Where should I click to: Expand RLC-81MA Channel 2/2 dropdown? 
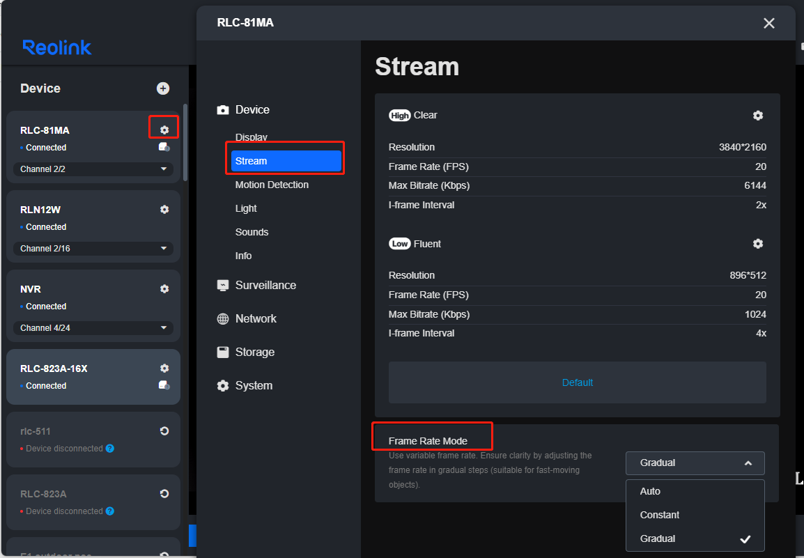[93, 169]
